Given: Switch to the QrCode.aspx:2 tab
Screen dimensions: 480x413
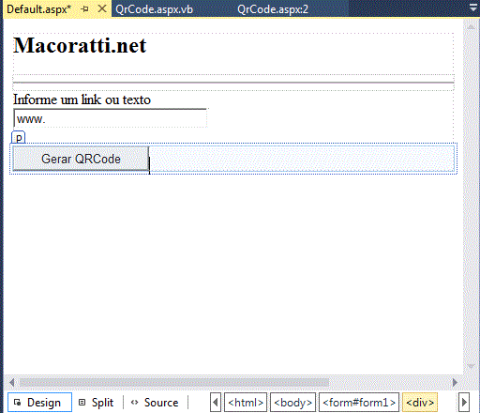Looking at the screenshot, I should (273, 9).
